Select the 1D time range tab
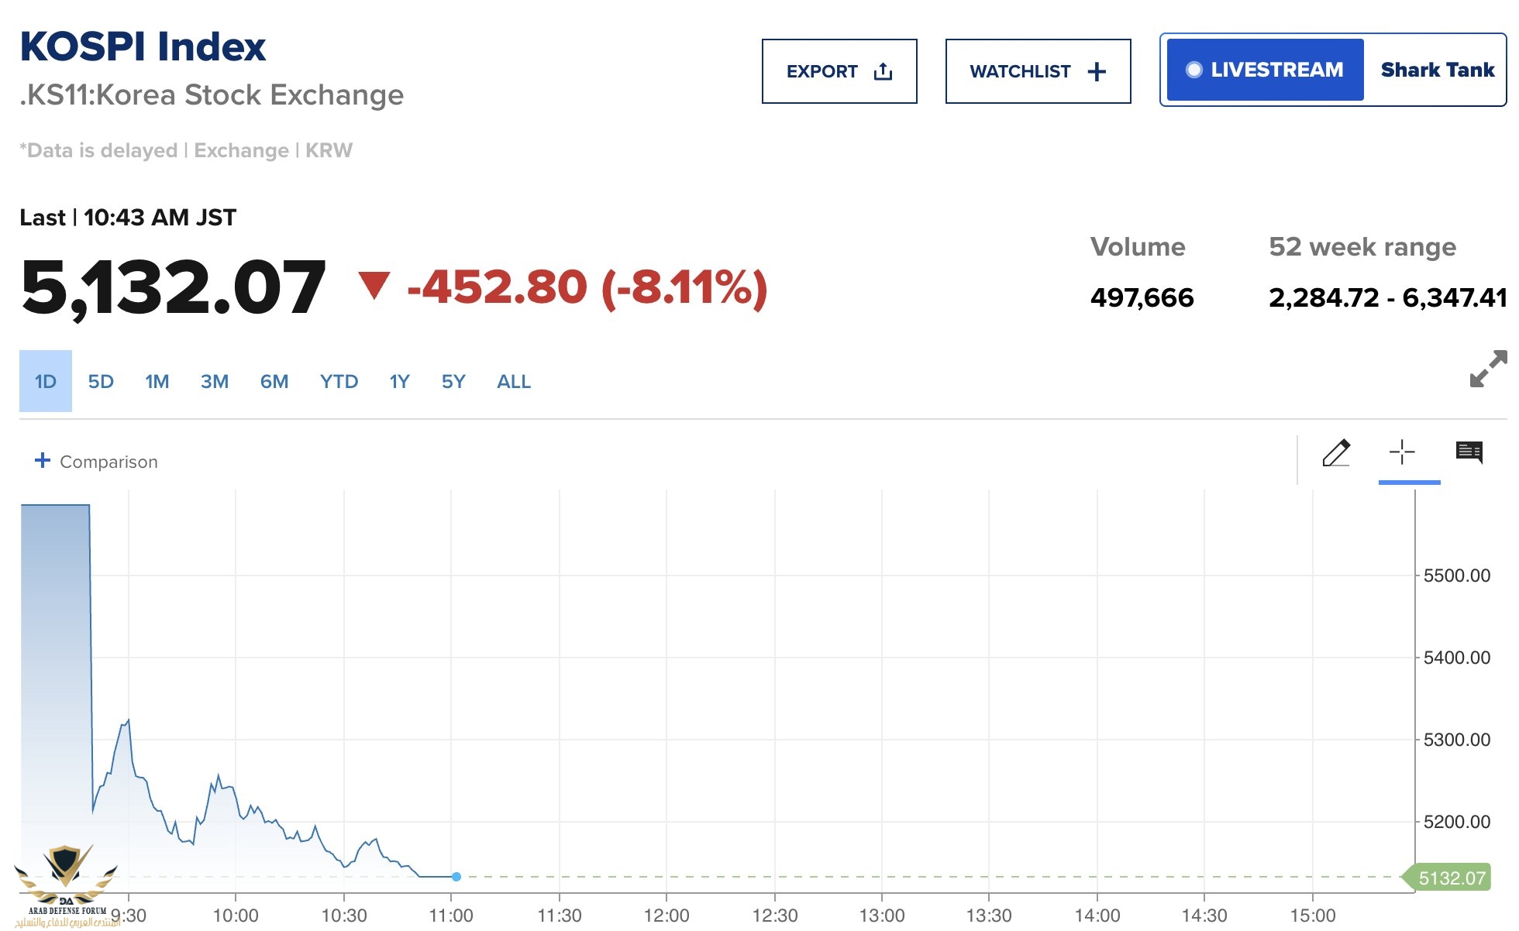 (x=46, y=381)
